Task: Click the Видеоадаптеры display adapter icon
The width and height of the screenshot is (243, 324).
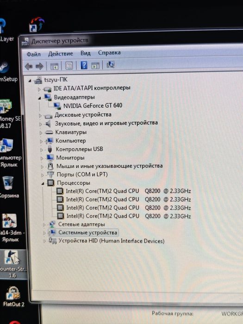Action: coord(48,98)
